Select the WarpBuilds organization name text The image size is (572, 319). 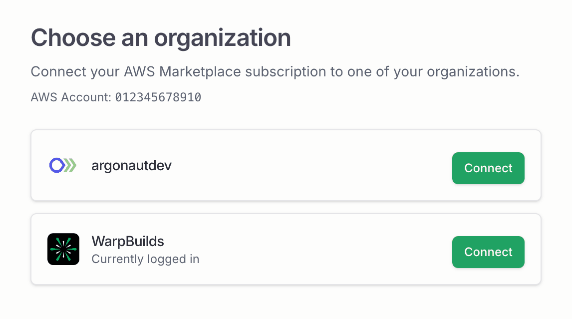pos(128,241)
